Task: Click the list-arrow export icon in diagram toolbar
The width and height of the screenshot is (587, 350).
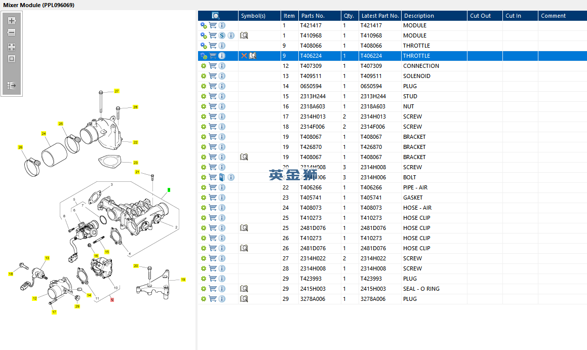Action: (x=12, y=86)
